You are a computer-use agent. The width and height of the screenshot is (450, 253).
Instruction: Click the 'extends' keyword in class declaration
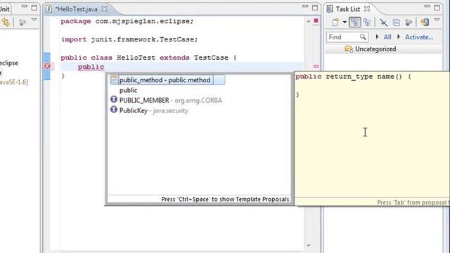tap(174, 58)
